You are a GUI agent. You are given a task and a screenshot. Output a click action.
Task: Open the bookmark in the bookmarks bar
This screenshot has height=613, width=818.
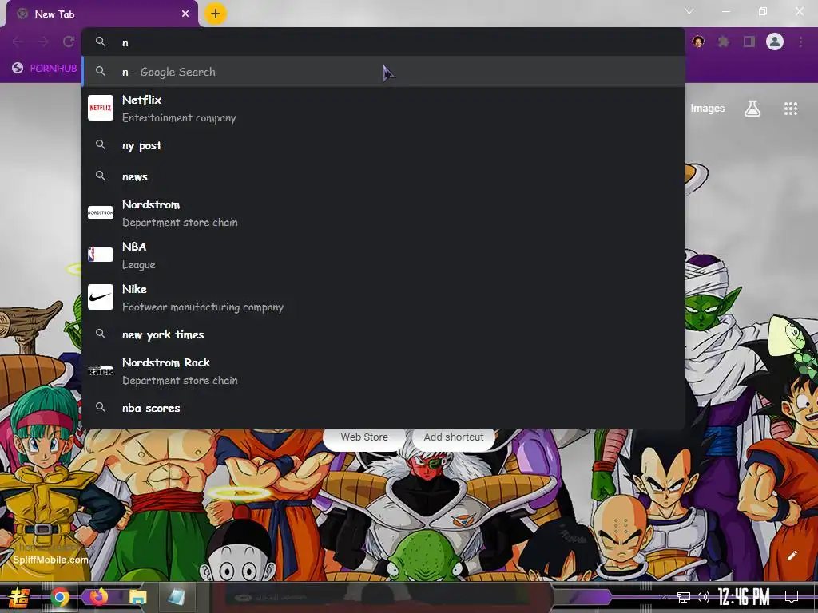point(45,68)
